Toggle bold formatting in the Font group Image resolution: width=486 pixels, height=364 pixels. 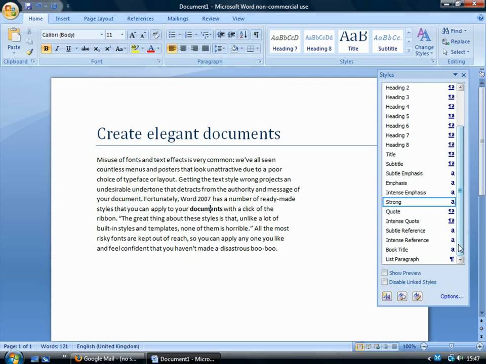[46, 49]
